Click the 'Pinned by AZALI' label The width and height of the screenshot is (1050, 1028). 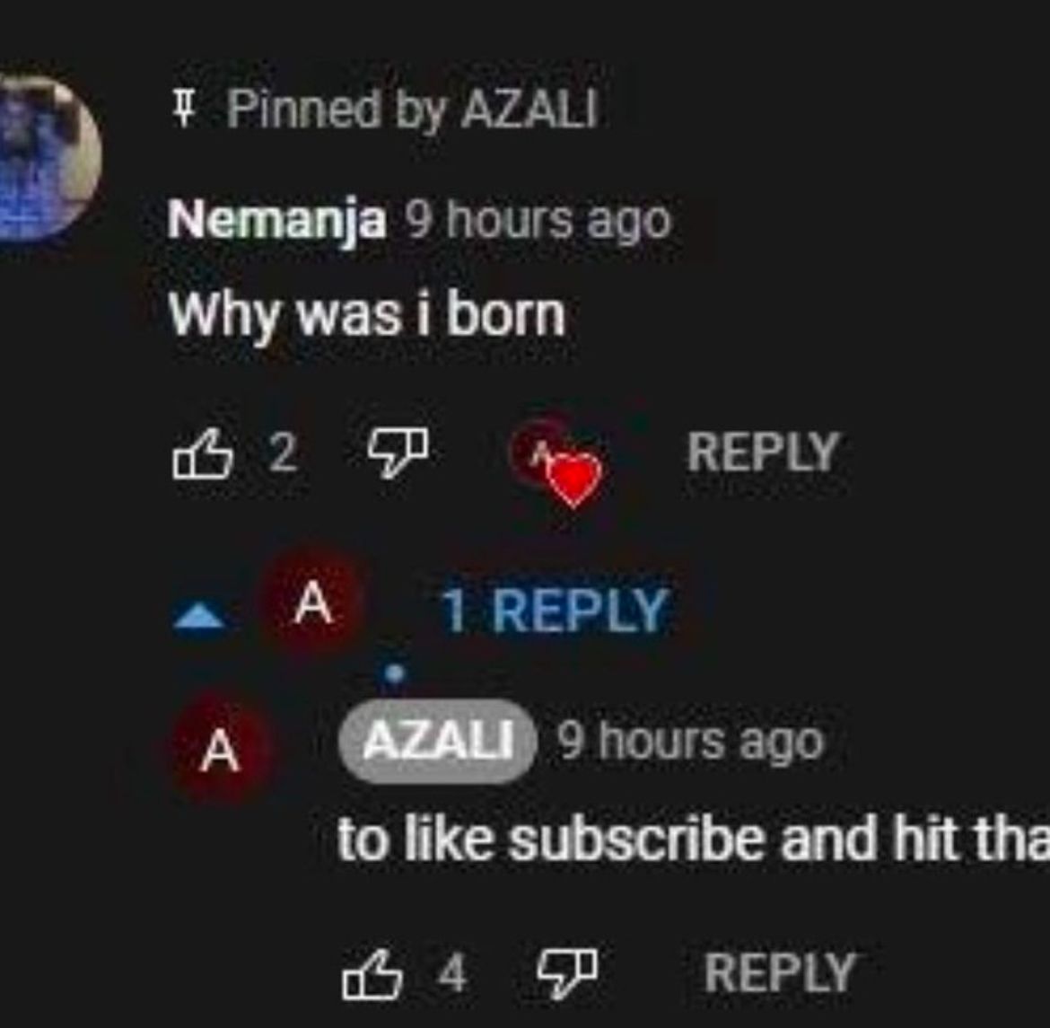(411, 110)
